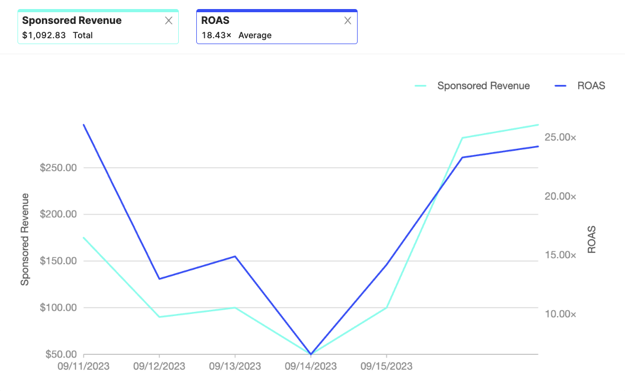This screenshot has width=625, height=391.
Task: Click the blue ROAS legend line swatch
Action: click(x=561, y=86)
